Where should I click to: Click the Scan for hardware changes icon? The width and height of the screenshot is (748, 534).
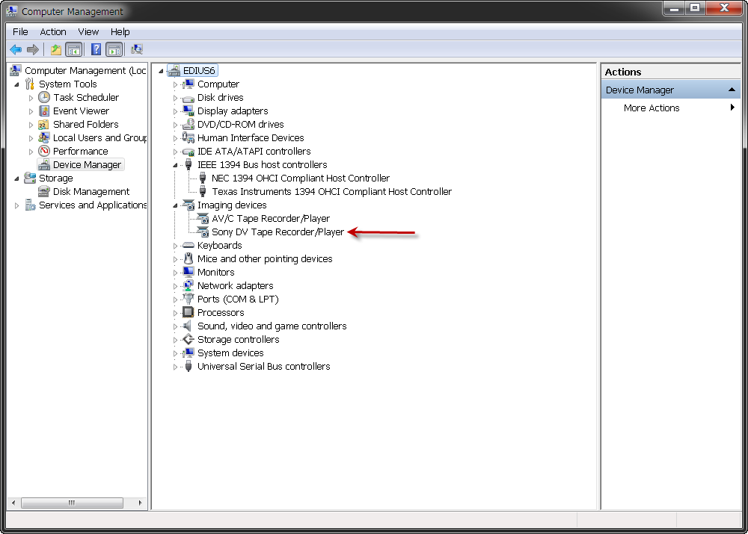point(137,49)
